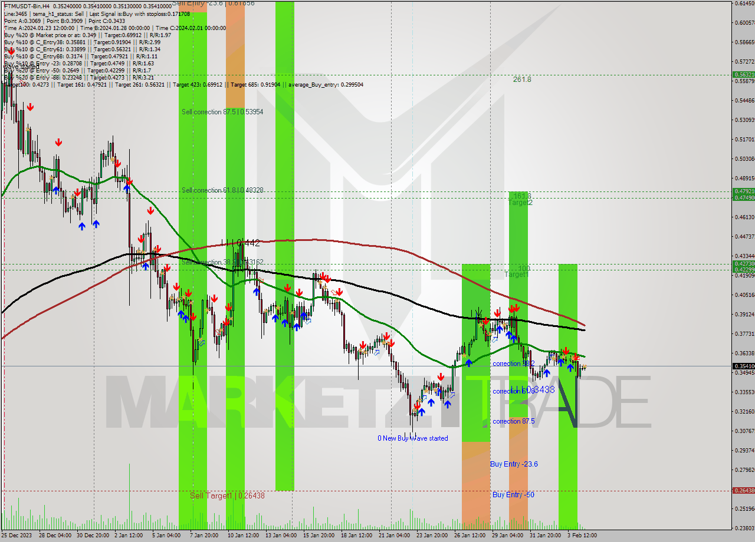The image size is (755, 542).
Task: Click the 0.3216 price axis label
Action: [744, 411]
